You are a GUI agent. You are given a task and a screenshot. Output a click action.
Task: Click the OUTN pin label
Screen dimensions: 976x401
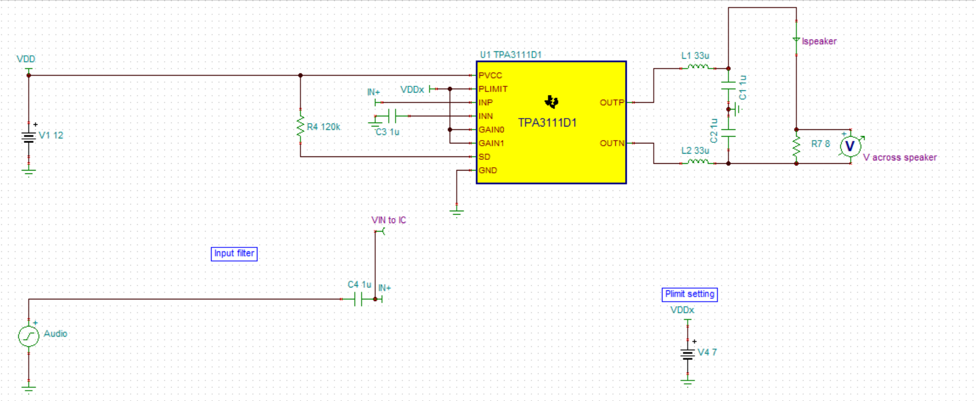point(612,143)
